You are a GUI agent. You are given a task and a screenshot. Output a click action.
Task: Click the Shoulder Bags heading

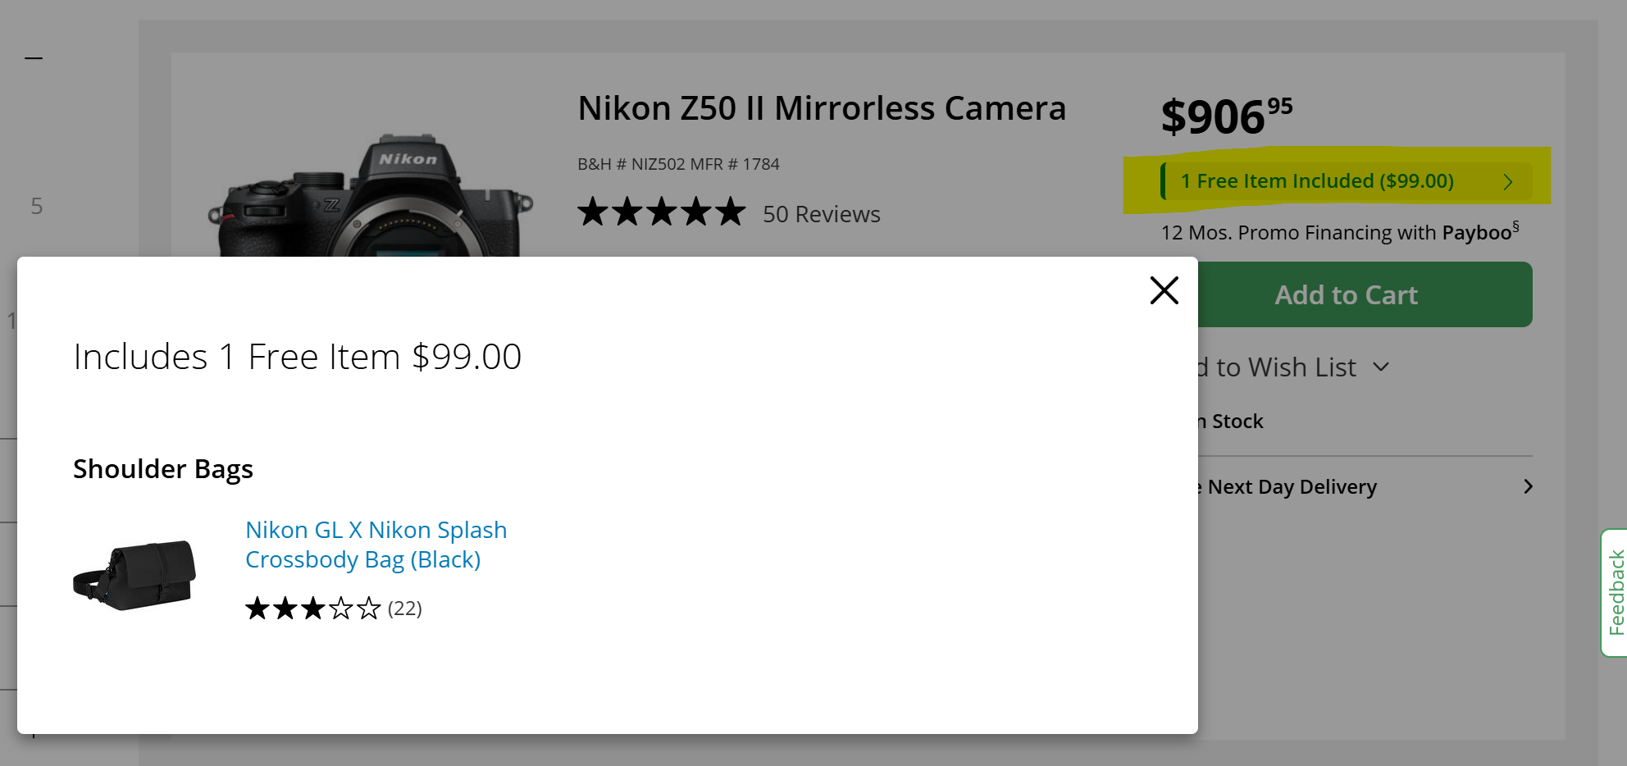click(x=163, y=469)
